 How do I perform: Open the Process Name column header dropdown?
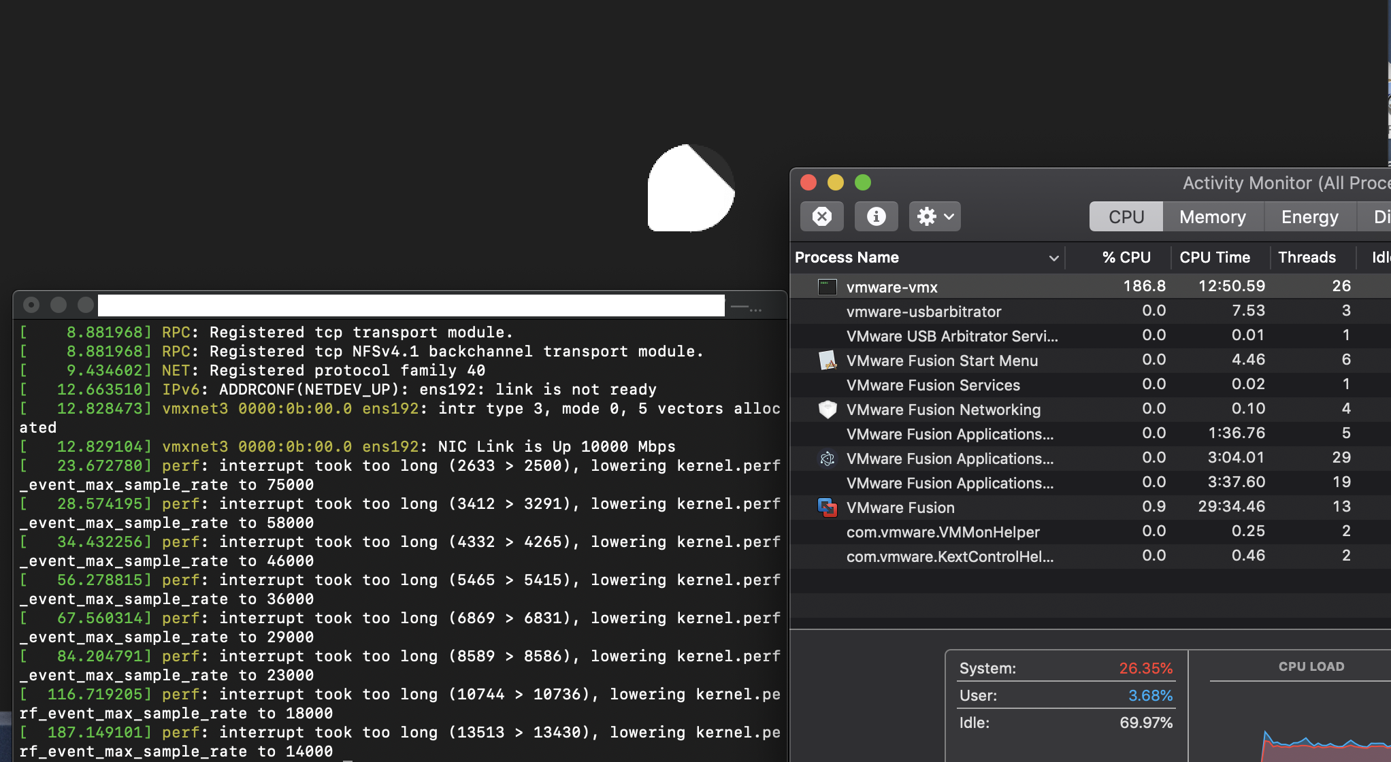click(x=1053, y=258)
